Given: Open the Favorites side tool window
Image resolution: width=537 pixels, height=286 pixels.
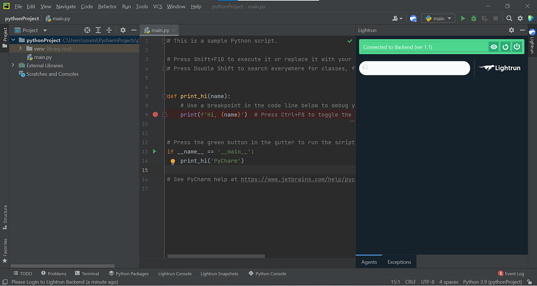Looking at the screenshot, I should (5, 251).
